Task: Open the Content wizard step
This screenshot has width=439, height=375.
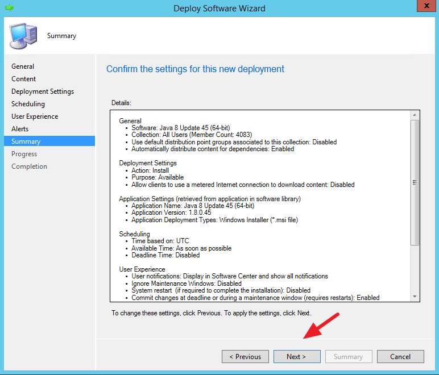Action: point(23,79)
